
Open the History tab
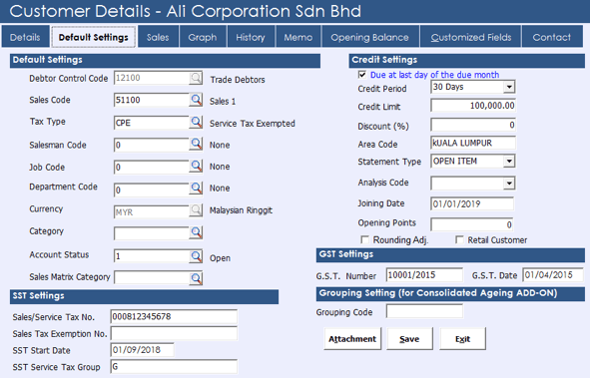(251, 37)
